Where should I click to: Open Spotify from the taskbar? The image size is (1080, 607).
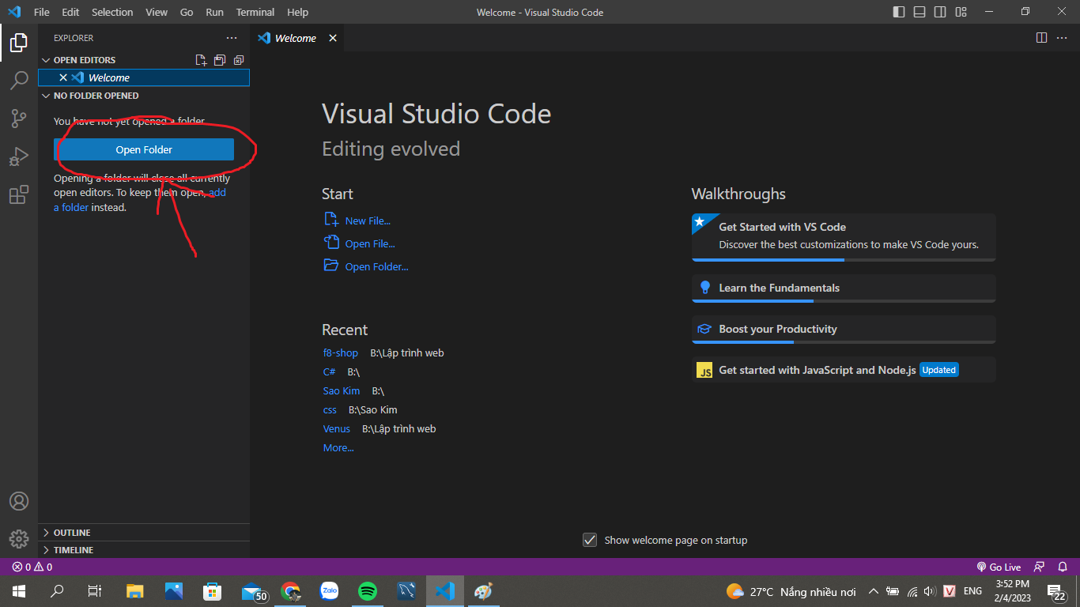[x=368, y=591]
